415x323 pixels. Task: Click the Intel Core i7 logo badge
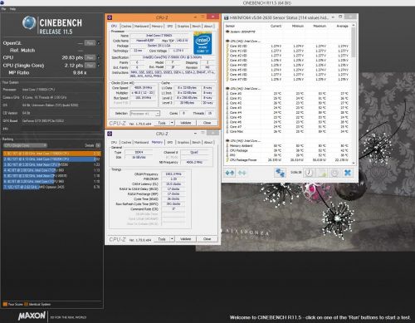[203, 43]
